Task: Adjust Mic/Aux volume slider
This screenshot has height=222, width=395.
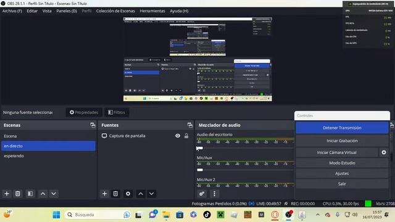Action: tap(200, 170)
